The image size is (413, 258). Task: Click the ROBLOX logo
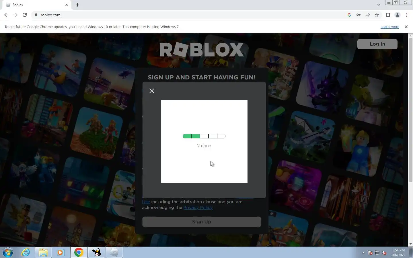pyautogui.click(x=202, y=50)
